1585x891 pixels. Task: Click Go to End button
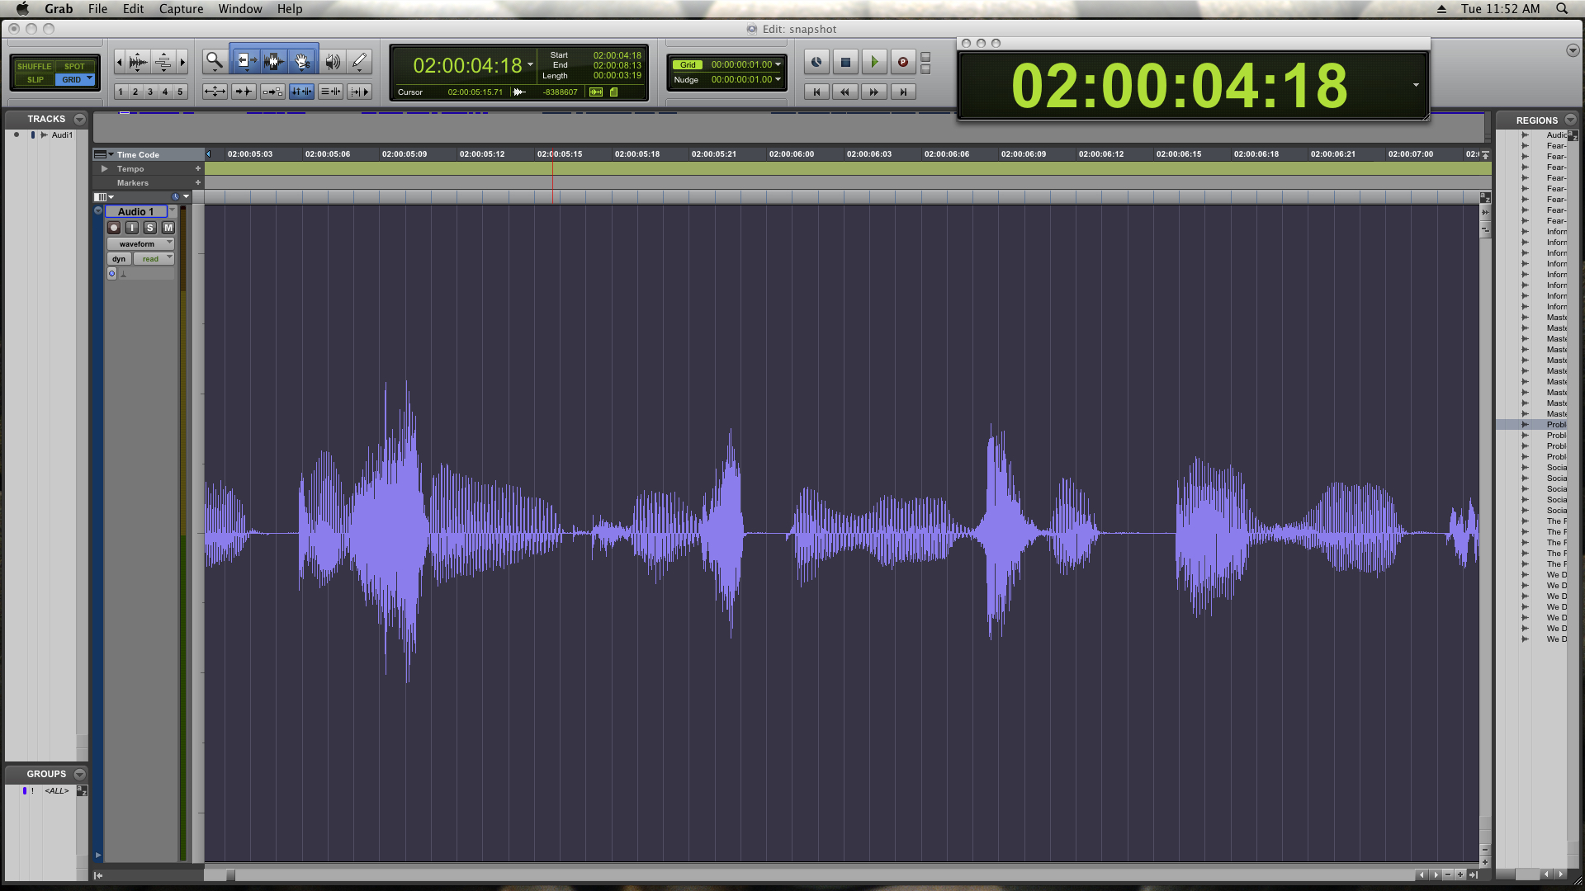tap(903, 92)
